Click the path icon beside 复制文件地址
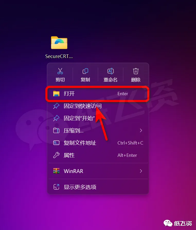 point(56,143)
